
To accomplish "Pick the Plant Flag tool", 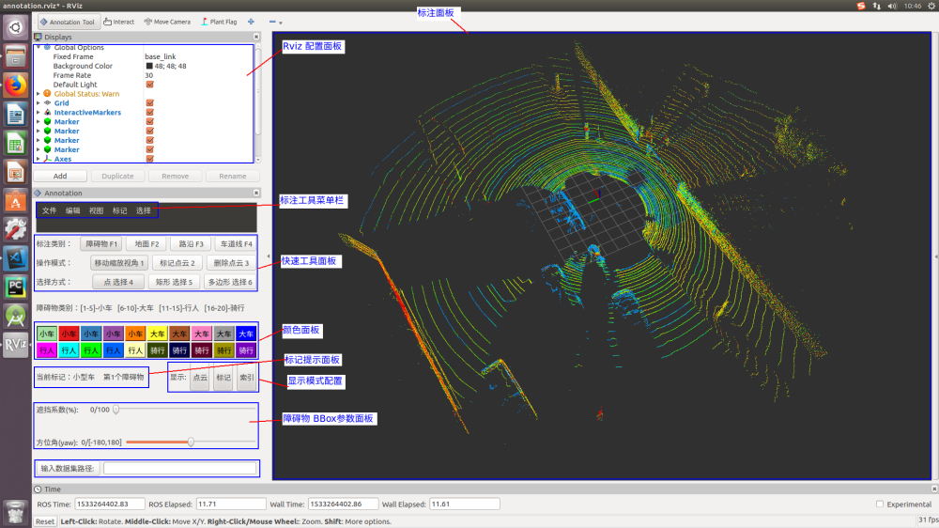I will pyautogui.click(x=219, y=22).
